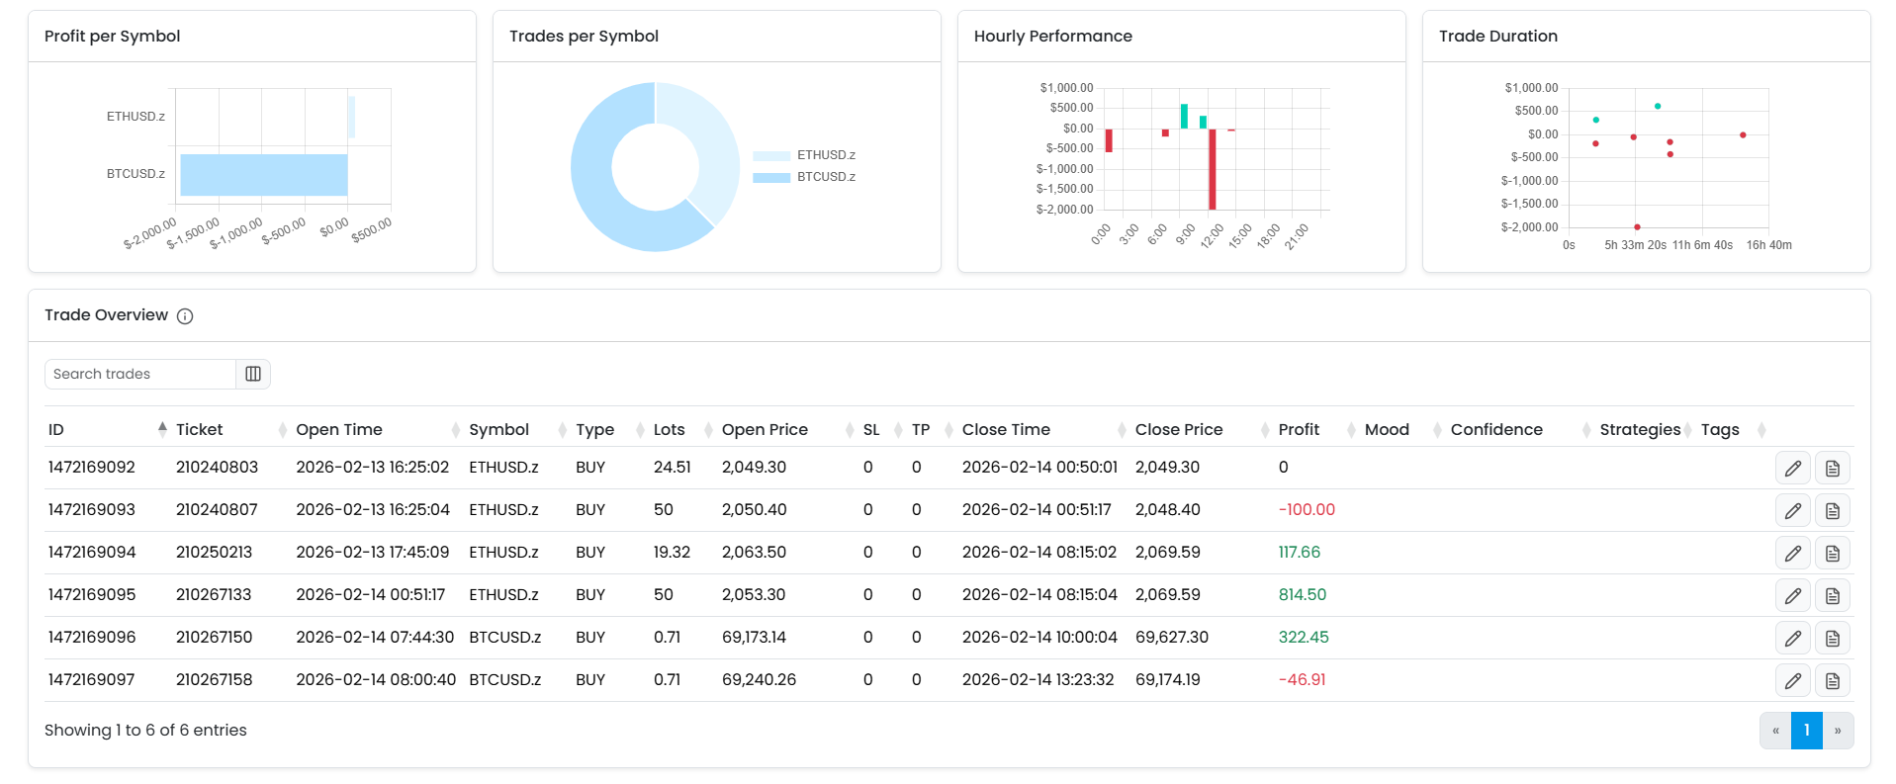Go to page 1 in pagination
Screen dimensions: 1896x784
[x=1806, y=731]
